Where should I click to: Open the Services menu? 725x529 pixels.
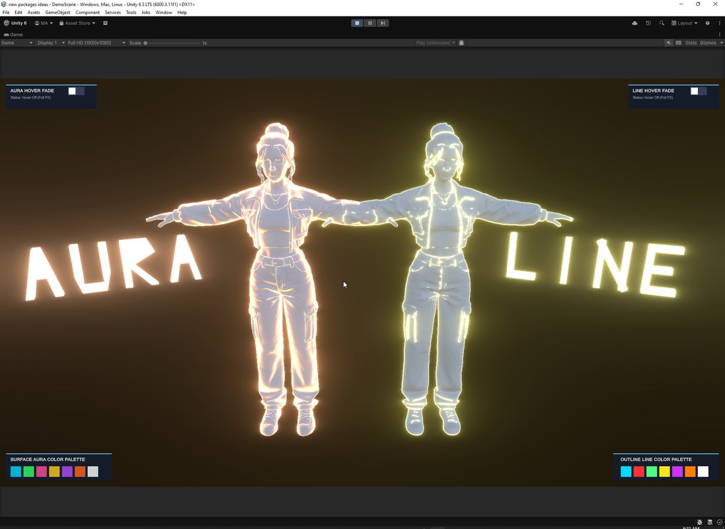click(x=113, y=13)
